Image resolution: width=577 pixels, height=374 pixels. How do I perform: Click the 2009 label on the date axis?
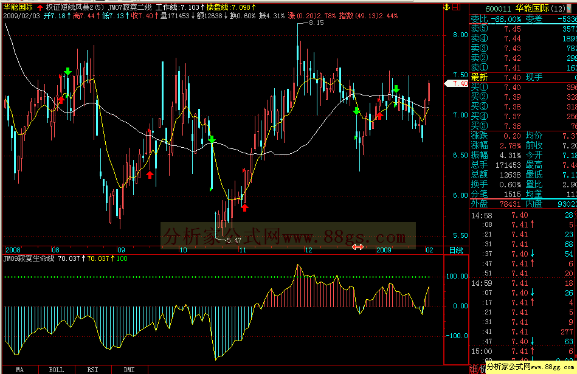[x=384, y=250]
